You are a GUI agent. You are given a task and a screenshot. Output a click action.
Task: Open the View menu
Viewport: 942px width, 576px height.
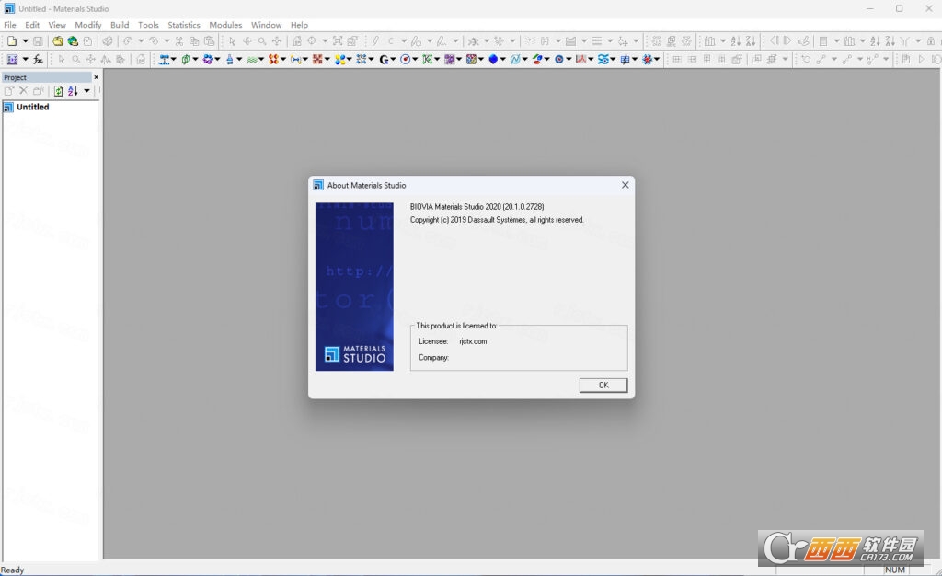(57, 25)
